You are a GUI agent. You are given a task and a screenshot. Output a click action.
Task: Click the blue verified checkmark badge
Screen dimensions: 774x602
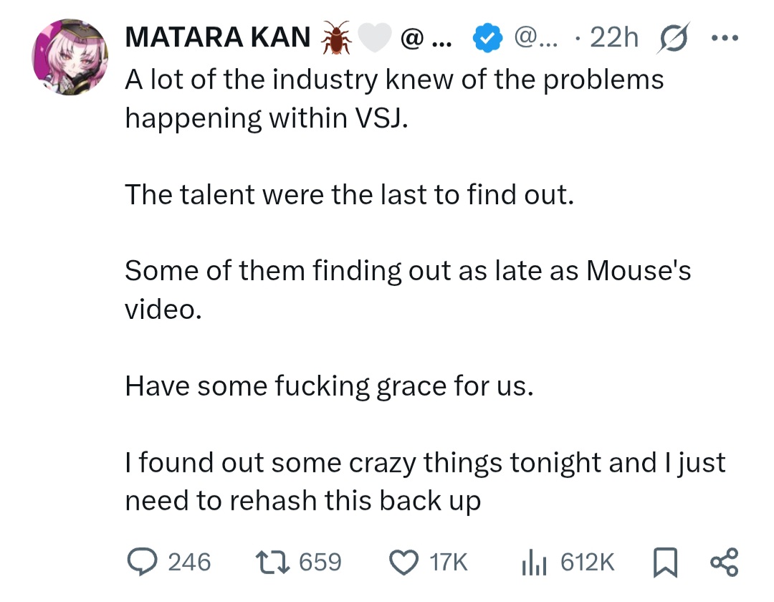tap(488, 38)
